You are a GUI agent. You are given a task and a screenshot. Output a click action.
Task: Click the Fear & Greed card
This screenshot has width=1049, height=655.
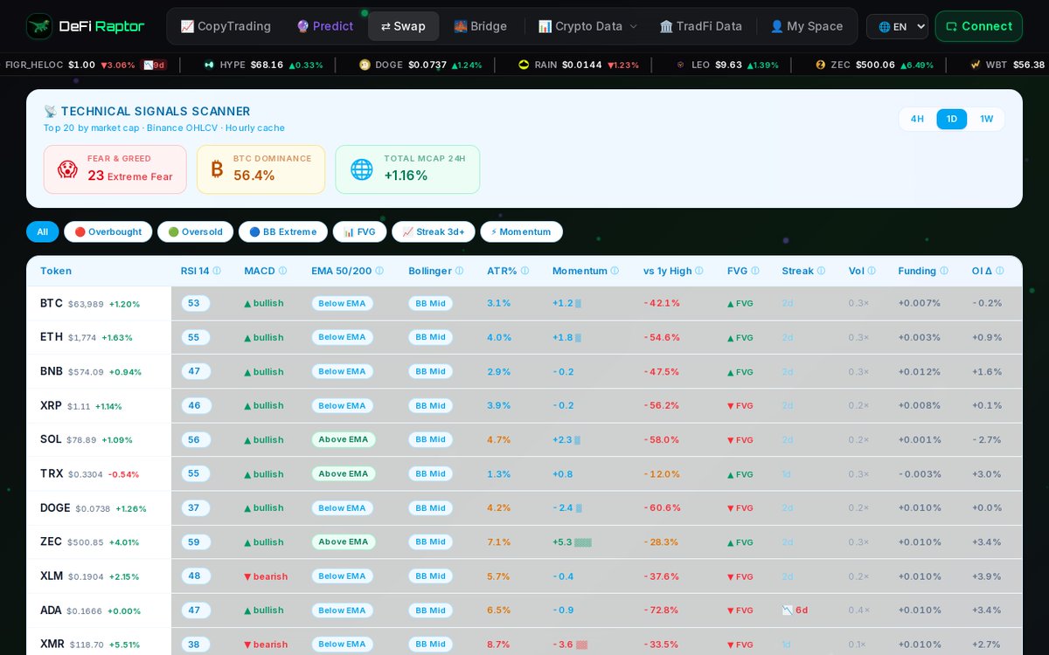click(x=115, y=169)
